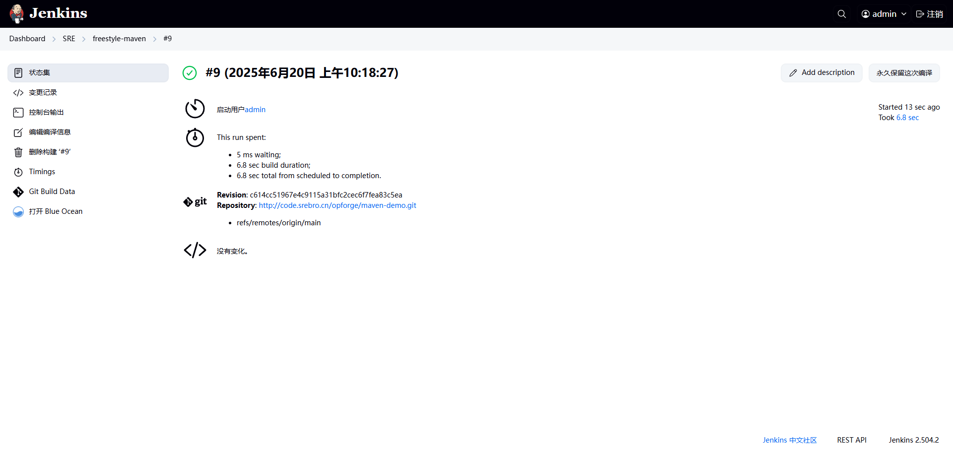Image resolution: width=953 pixels, height=456 pixels.
Task: Open the maven-demo.git repository link
Action: (x=337, y=205)
